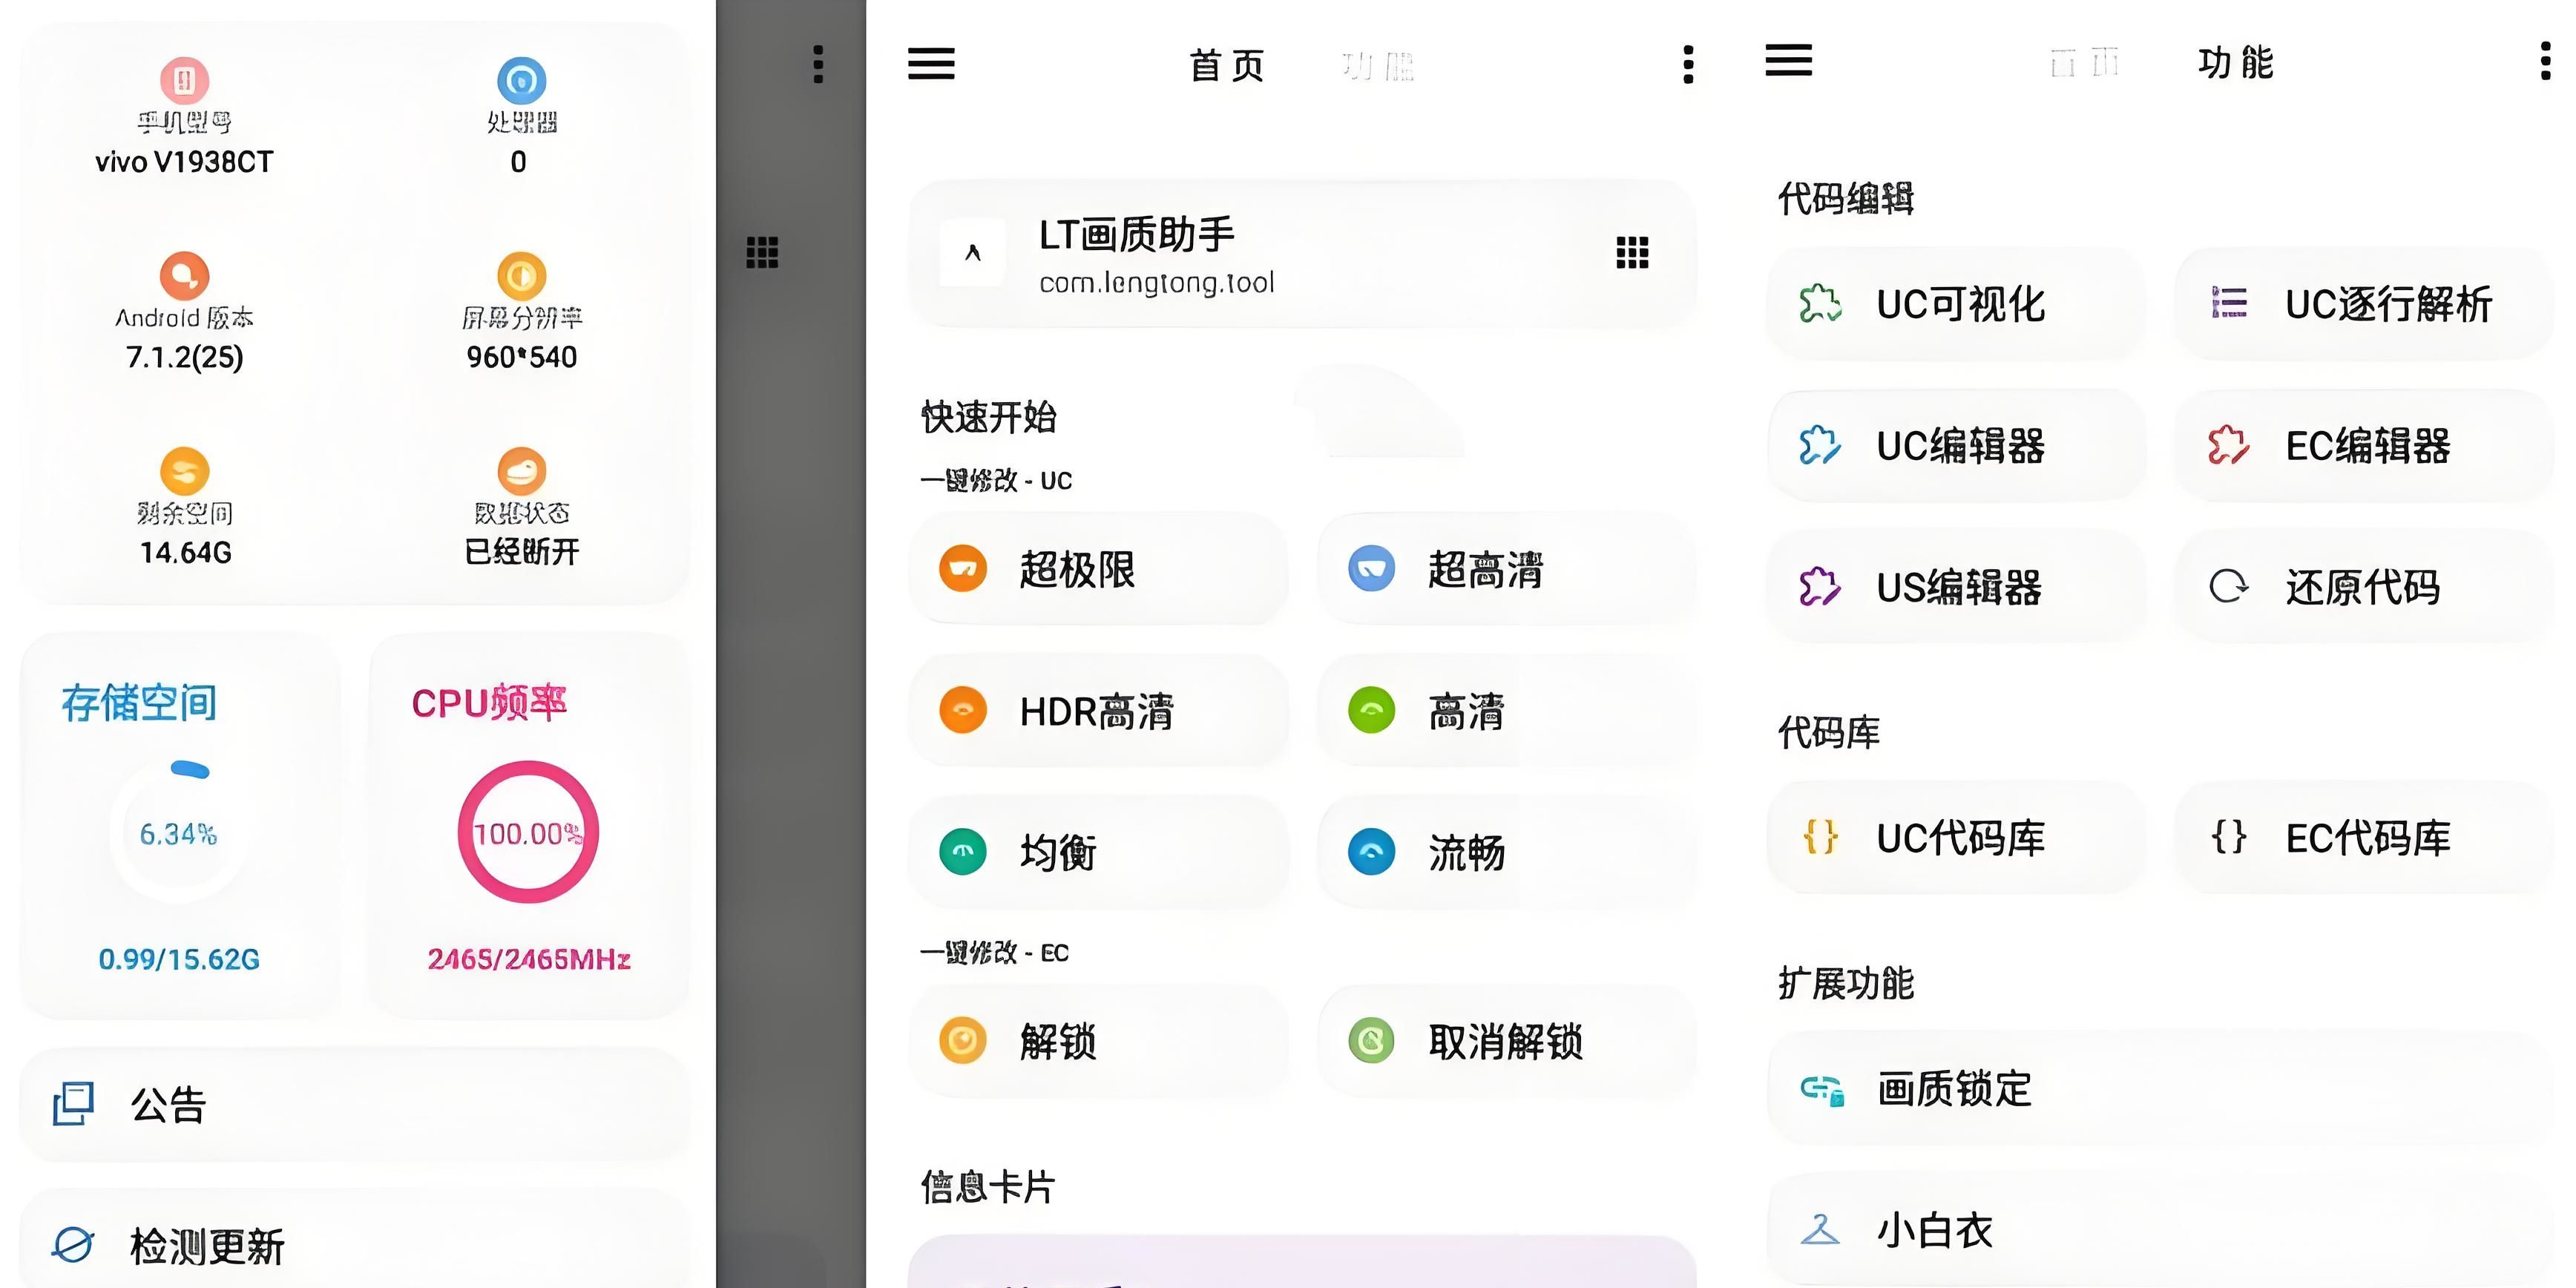Click the orange HDR高清 icon
Viewport: 2576px width, 1288px height.
pos(963,711)
